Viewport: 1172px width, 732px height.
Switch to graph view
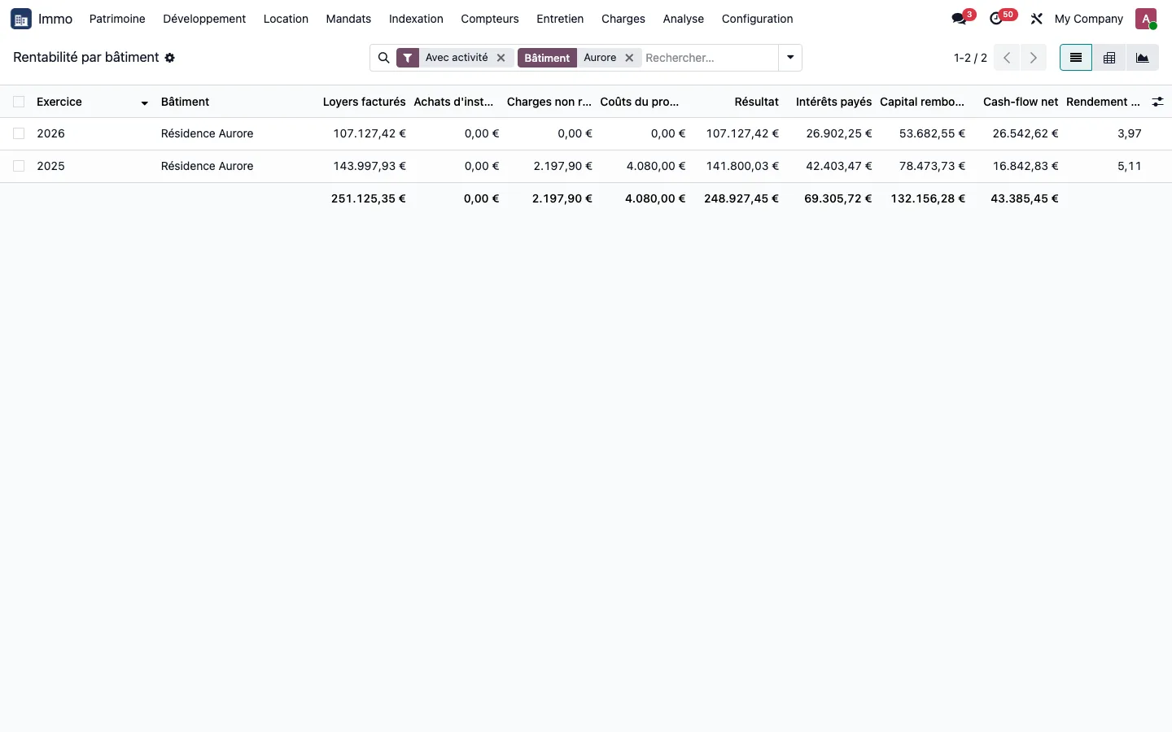[x=1143, y=58]
